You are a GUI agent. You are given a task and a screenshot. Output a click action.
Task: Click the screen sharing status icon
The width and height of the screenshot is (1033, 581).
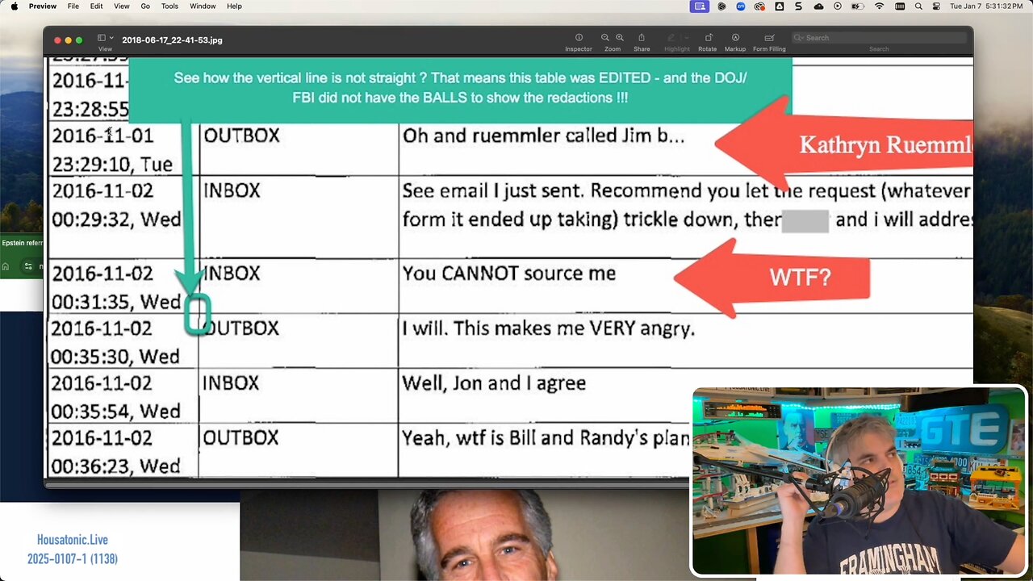700,6
